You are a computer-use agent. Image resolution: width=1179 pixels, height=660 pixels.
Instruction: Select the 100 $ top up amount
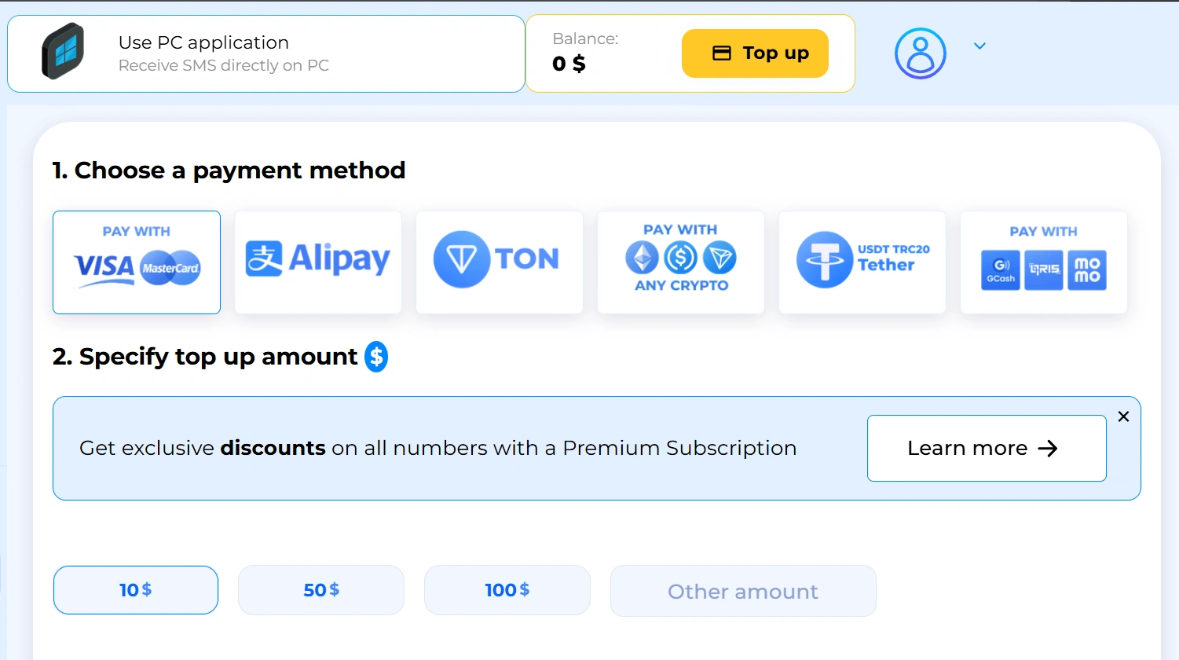[x=507, y=590]
